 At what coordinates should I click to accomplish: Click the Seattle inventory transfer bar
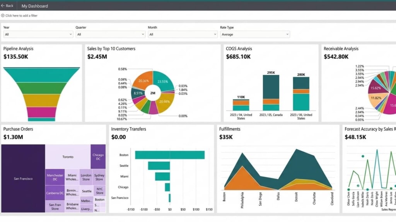pyautogui.click(x=159, y=166)
